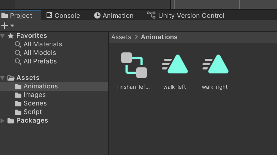Select the Script folder in tree

[x=32, y=112]
